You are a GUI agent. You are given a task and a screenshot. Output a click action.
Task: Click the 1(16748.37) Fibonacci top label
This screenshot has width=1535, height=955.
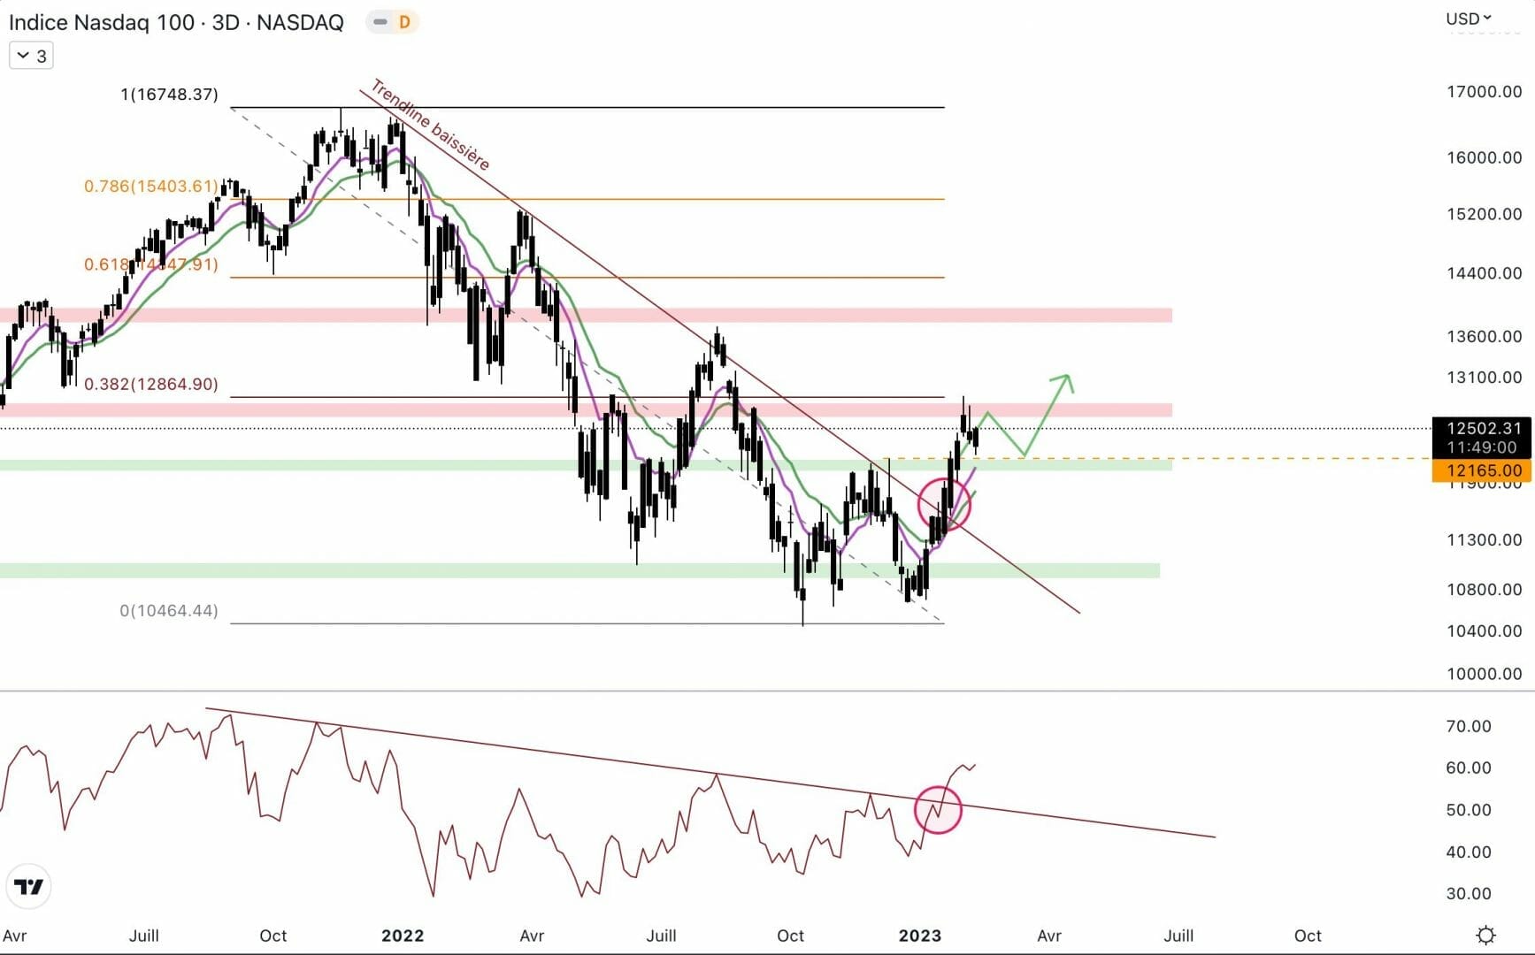169,94
